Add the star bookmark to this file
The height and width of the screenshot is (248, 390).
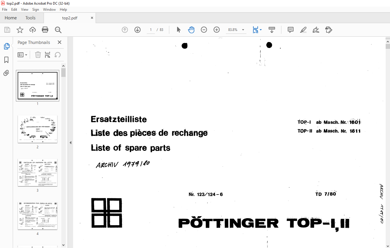click(x=20, y=30)
